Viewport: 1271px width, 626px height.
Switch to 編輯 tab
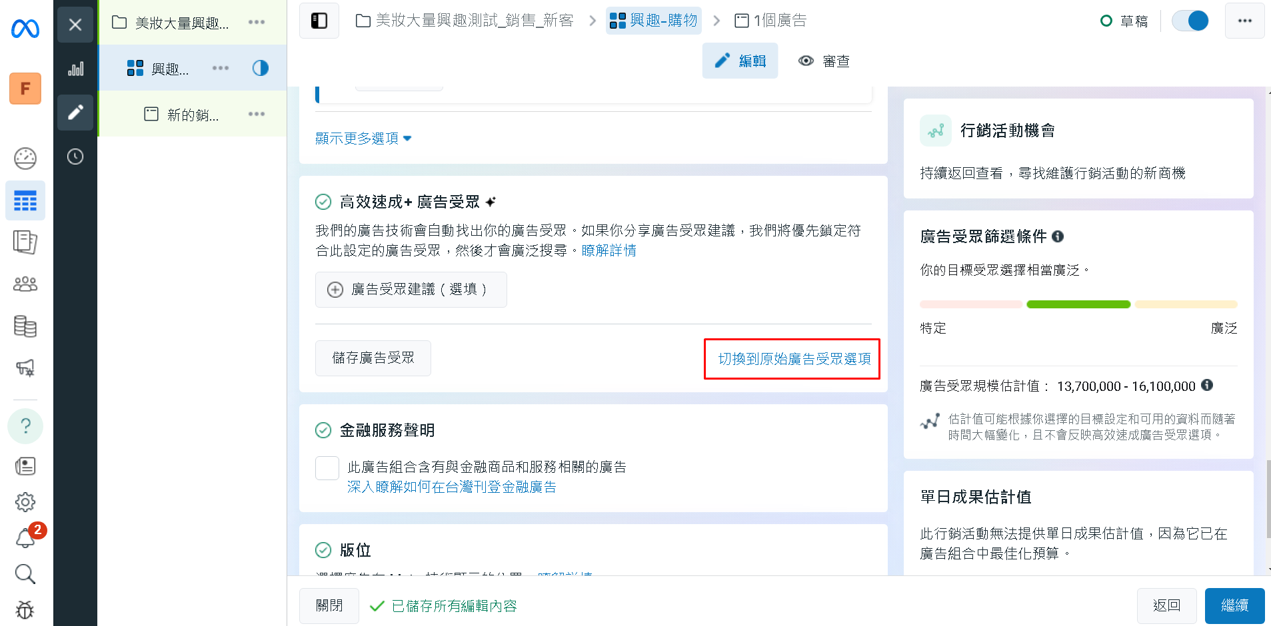click(740, 61)
